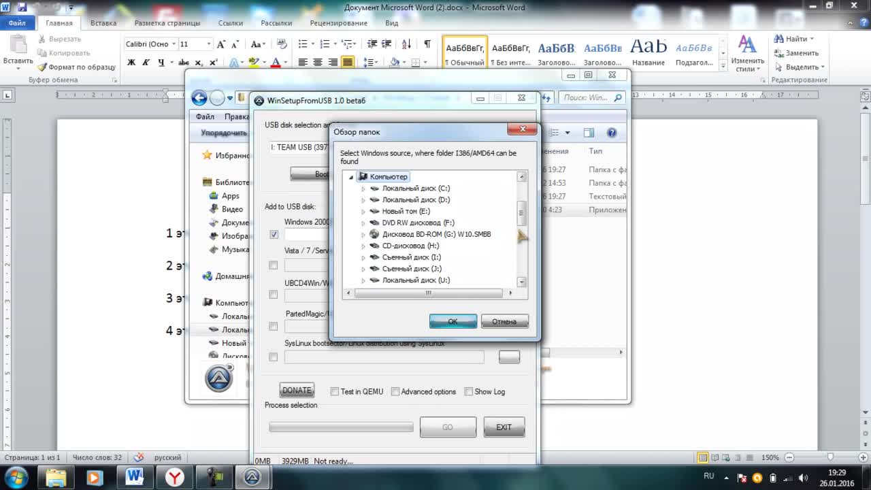Image resolution: width=871 pixels, height=490 pixels.
Task: Switch to the Ссылки ribbon tab
Action: click(x=231, y=23)
